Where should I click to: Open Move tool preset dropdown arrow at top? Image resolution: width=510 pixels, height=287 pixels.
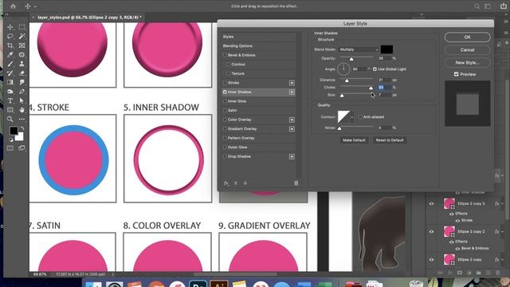pos(35,6)
